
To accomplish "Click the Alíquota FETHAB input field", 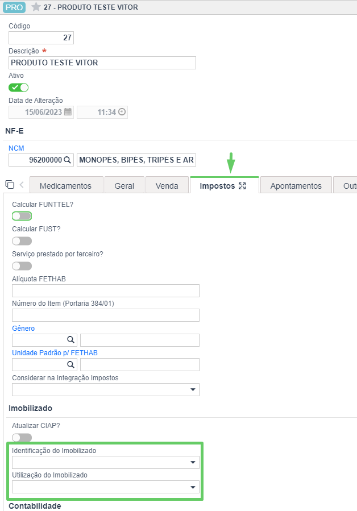I will (x=106, y=290).
